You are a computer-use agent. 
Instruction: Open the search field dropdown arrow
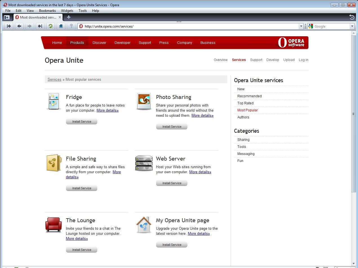352,26
